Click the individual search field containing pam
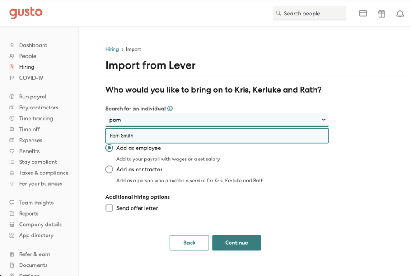The height and width of the screenshot is (276, 411). [x=217, y=120]
